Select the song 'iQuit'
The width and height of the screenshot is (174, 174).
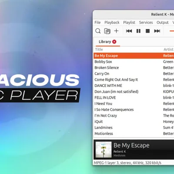click(99, 121)
